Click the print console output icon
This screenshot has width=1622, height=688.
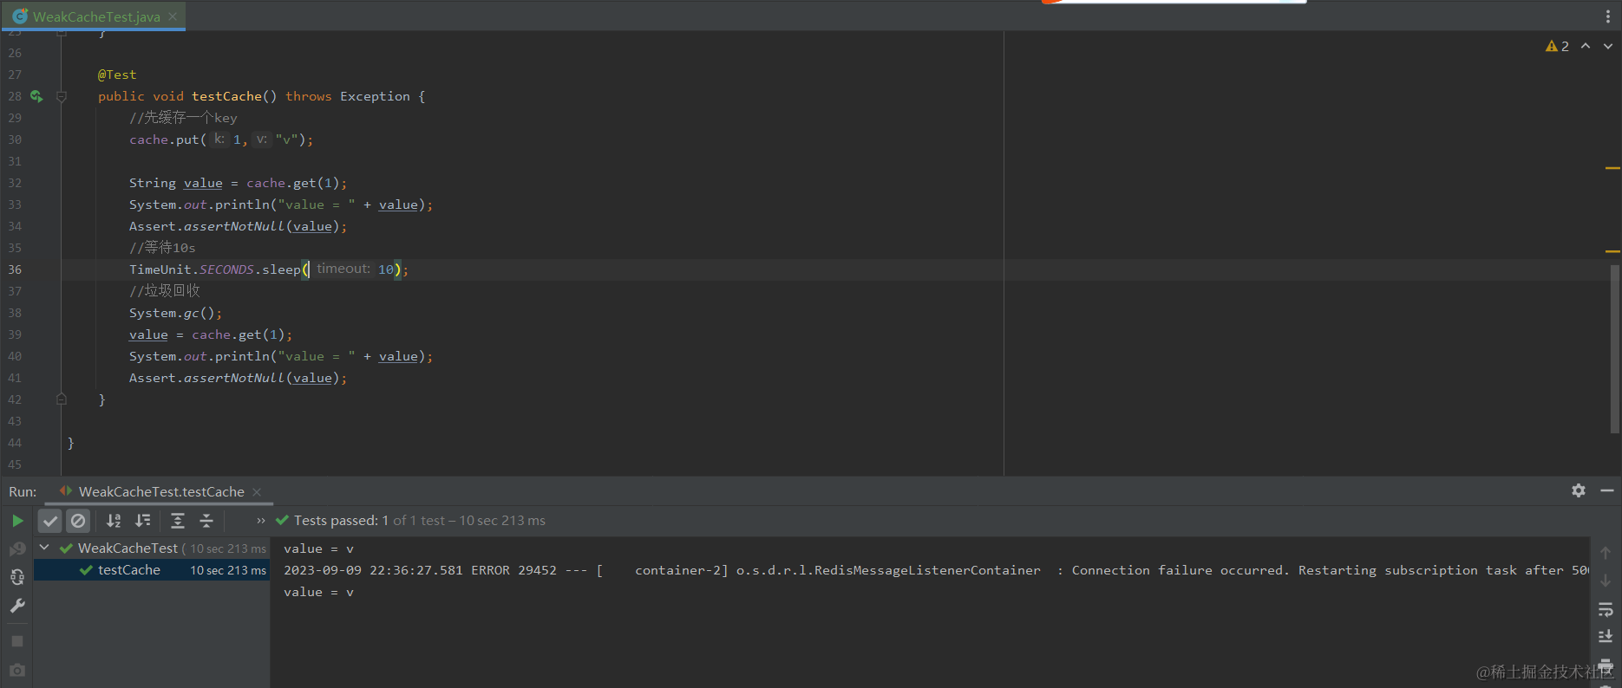[1606, 665]
